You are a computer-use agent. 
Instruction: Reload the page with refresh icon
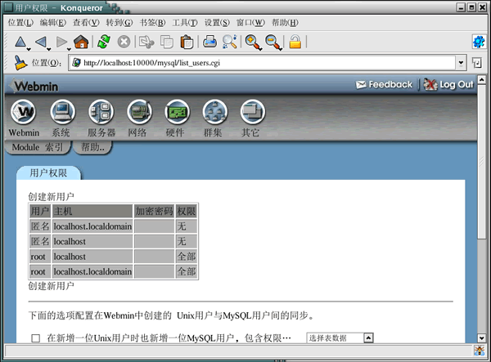point(104,42)
